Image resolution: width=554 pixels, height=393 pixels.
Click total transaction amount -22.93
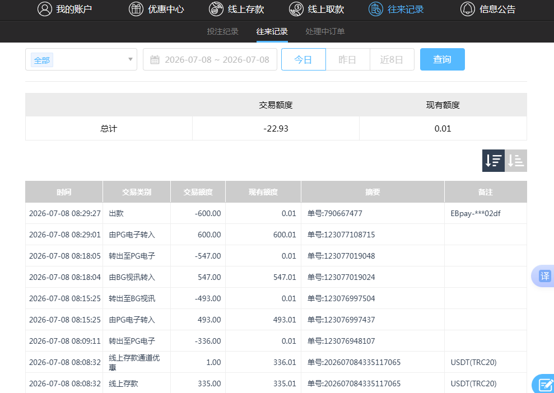pos(276,129)
